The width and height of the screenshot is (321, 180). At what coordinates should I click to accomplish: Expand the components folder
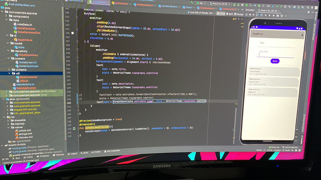coord(6,16)
